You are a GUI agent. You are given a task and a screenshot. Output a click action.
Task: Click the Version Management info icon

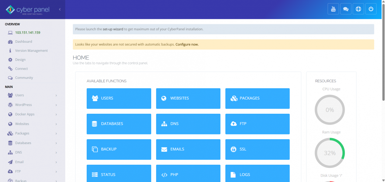tap(10, 51)
